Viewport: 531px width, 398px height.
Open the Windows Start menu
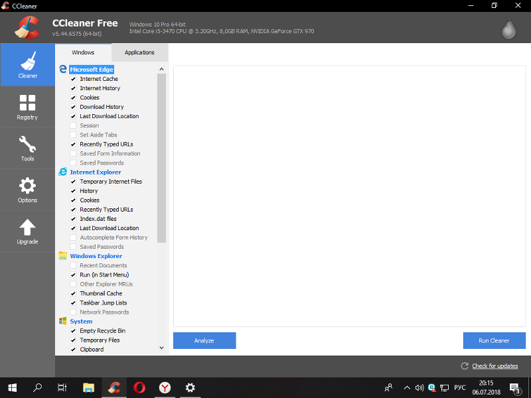pos(13,387)
